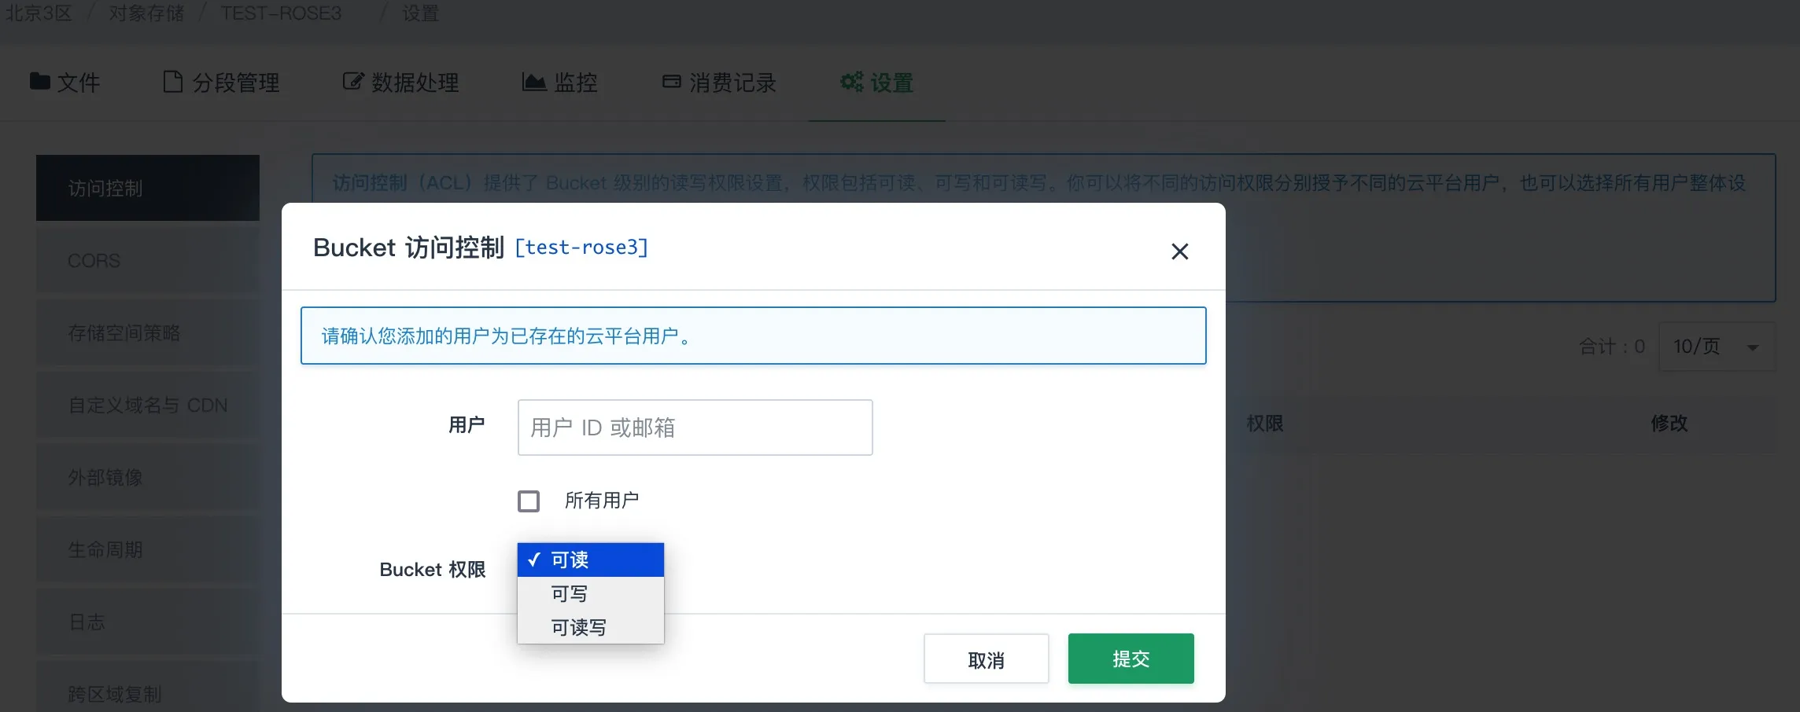Click the chart icon beside 监控
This screenshot has height=712, width=1800.
534,82
